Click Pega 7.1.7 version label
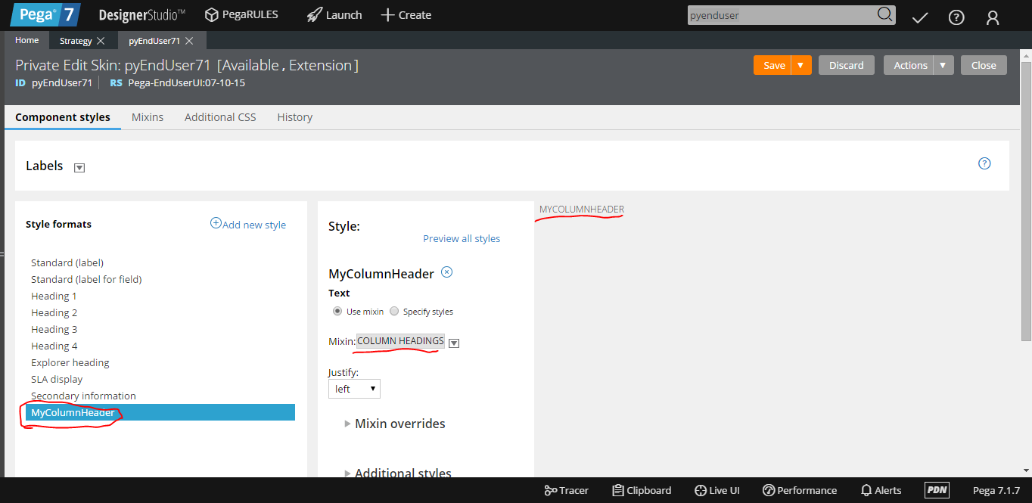 996,490
